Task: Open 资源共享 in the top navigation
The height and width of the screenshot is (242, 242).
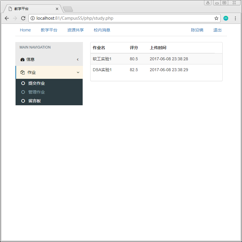Action: [76, 30]
